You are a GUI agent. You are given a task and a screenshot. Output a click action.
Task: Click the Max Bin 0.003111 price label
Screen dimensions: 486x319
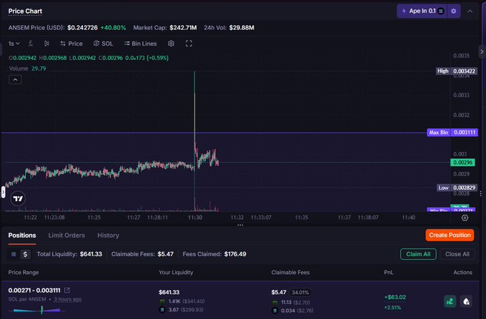pos(452,133)
